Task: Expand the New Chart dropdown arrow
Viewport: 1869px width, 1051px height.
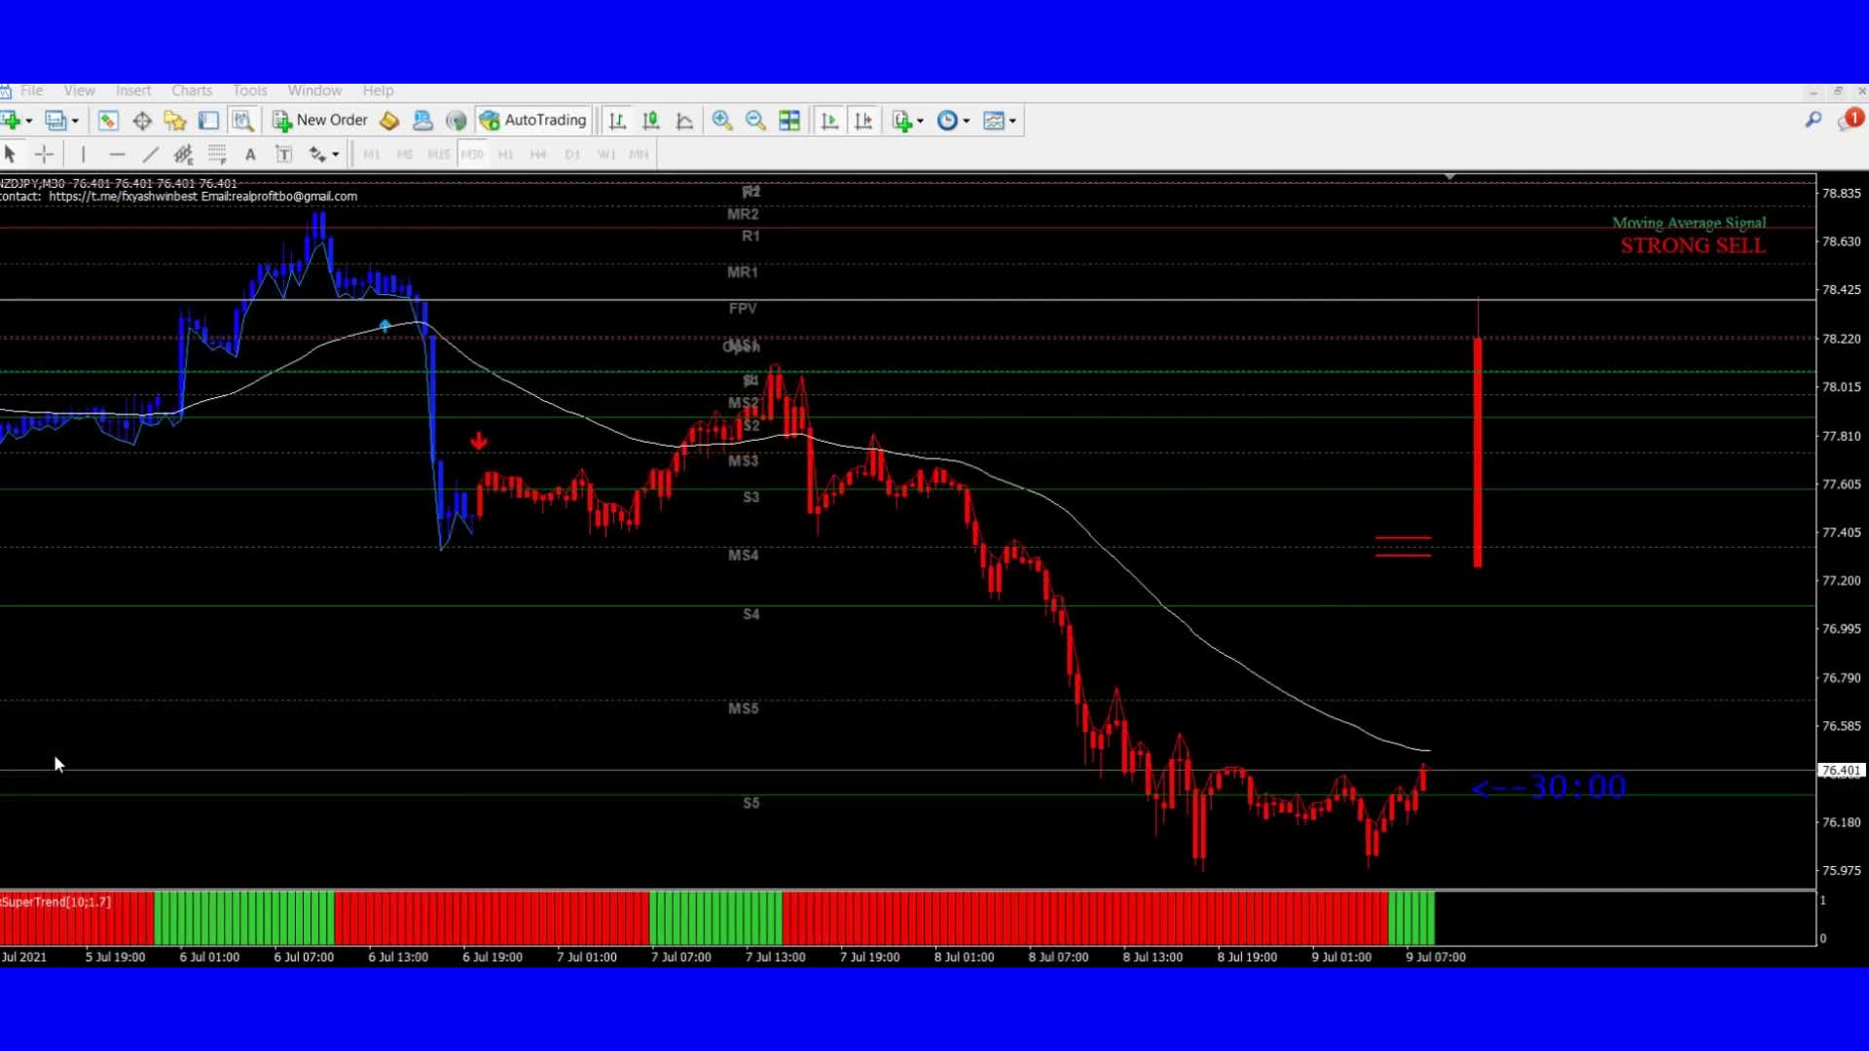Action: [x=29, y=121]
